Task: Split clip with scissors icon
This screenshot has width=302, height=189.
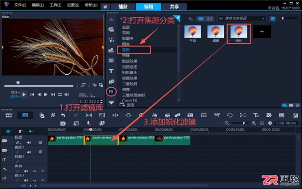Action: (x=94, y=85)
